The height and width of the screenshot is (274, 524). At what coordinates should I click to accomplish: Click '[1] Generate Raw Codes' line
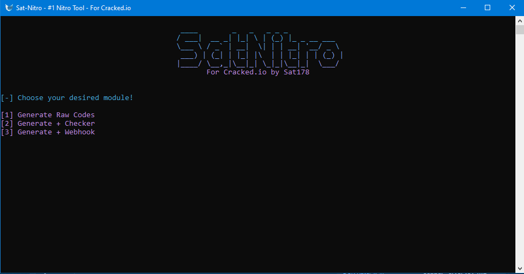[x=48, y=115]
